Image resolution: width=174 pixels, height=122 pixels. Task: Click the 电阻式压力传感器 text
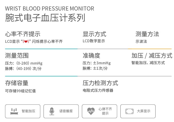(x=98, y=90)
